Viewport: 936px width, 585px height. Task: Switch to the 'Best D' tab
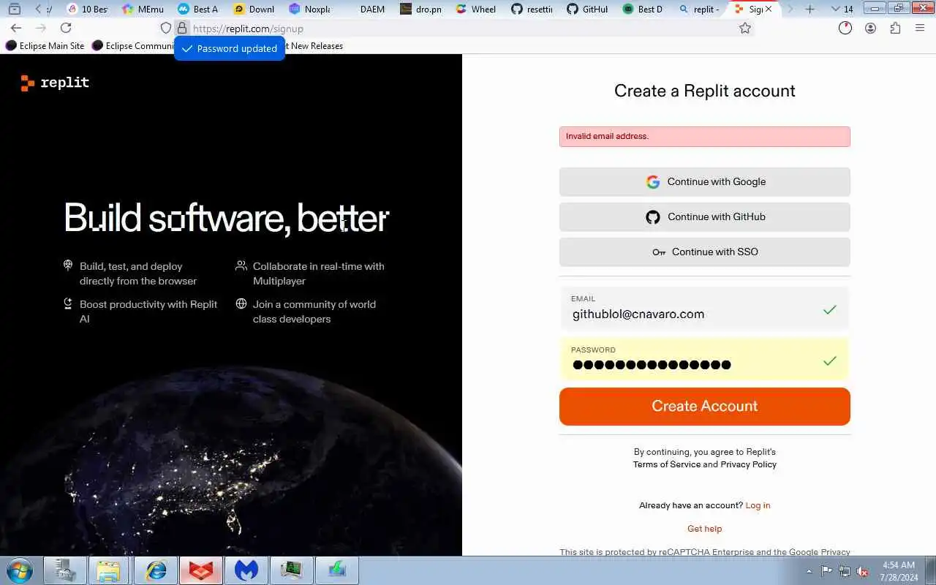pos(643,9)
